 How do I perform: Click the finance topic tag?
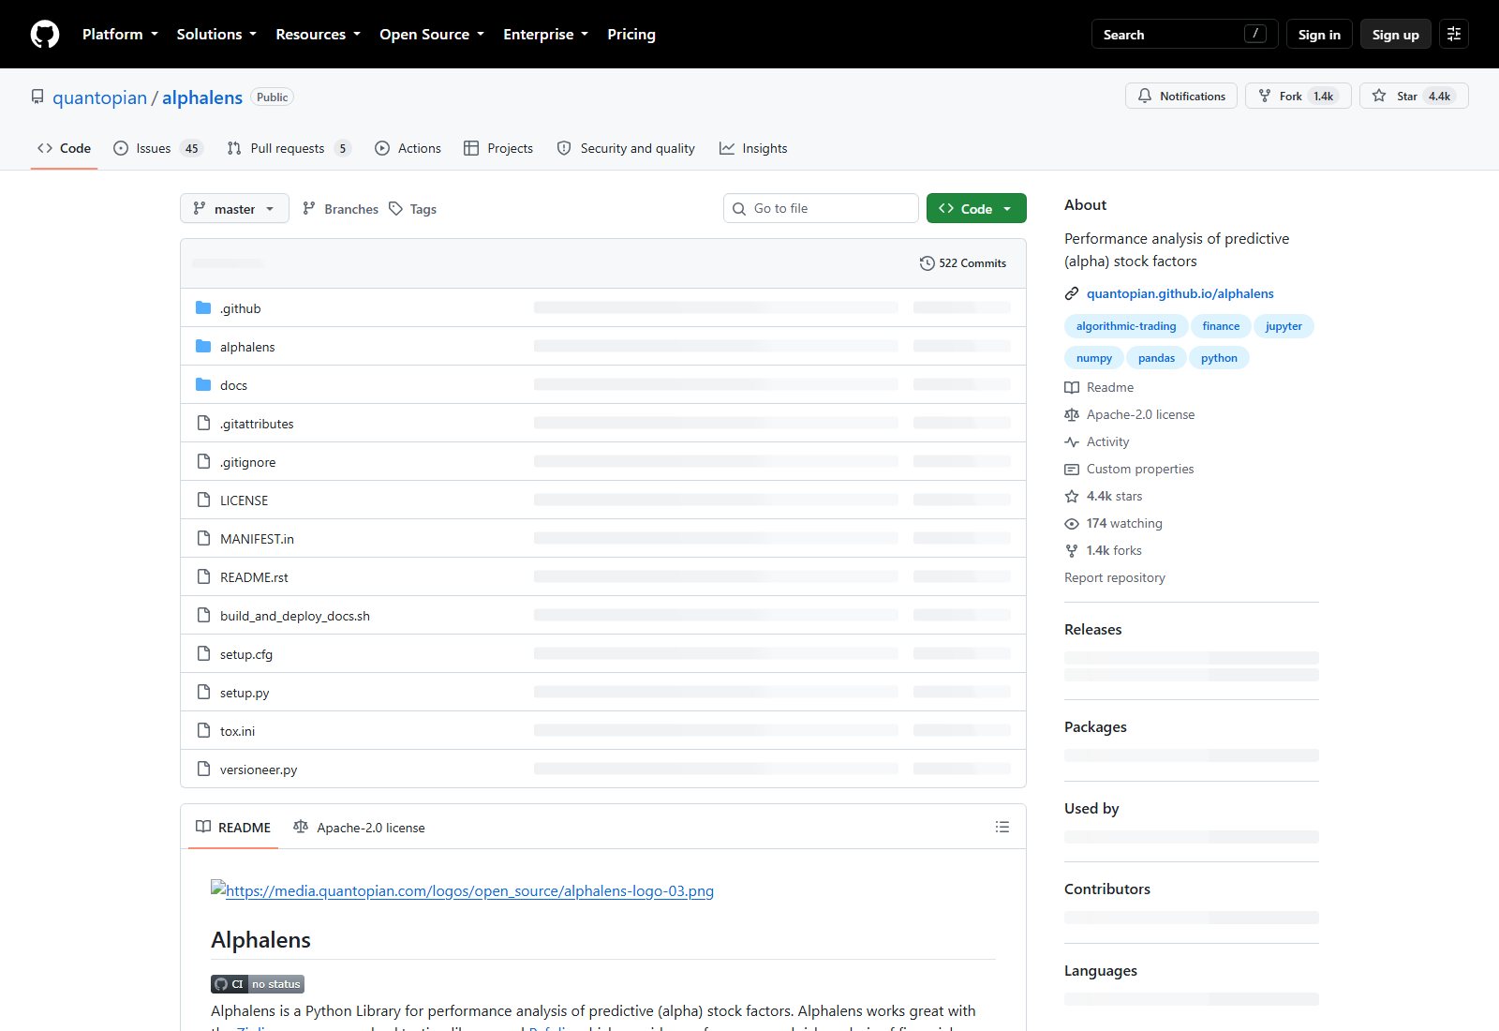[1221, 326]
